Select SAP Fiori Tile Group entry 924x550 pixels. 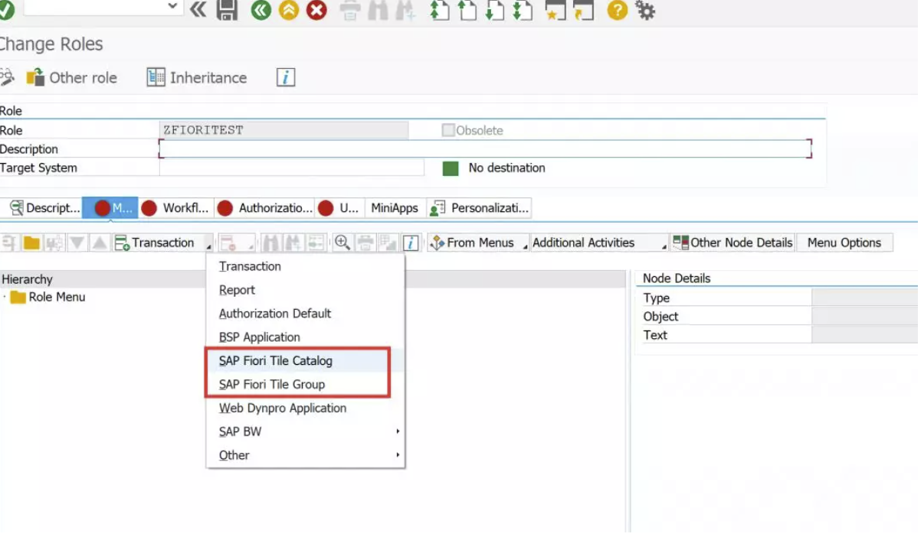point(305,385)
